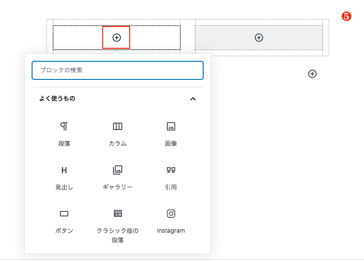Choose the クラシック版の段落 block icon

point(118,214)
